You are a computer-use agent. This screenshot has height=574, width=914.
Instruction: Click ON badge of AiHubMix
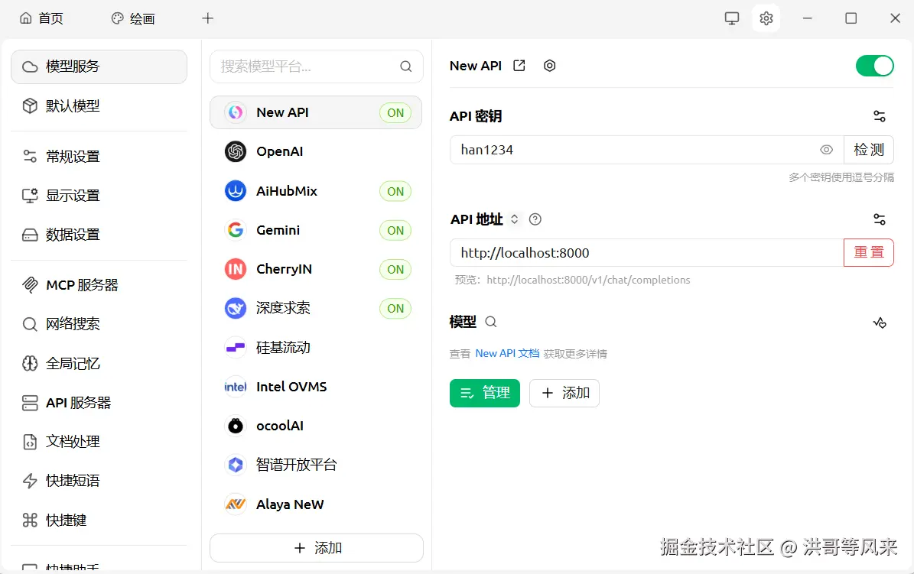click(x=395, y=191)
